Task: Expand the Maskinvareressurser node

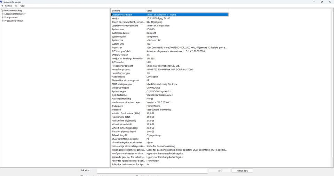Action: [2, 14]
